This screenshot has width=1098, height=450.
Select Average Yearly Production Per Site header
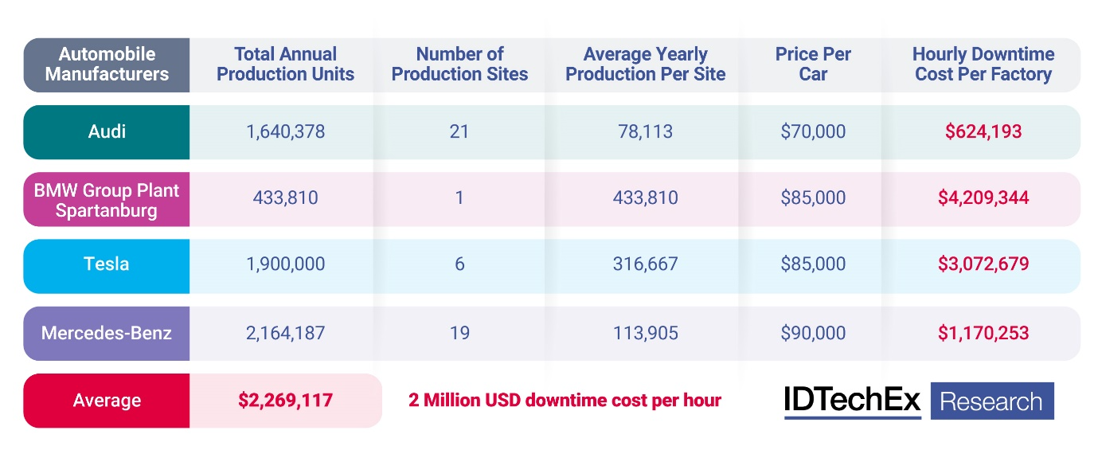click(x=645, y=65)
